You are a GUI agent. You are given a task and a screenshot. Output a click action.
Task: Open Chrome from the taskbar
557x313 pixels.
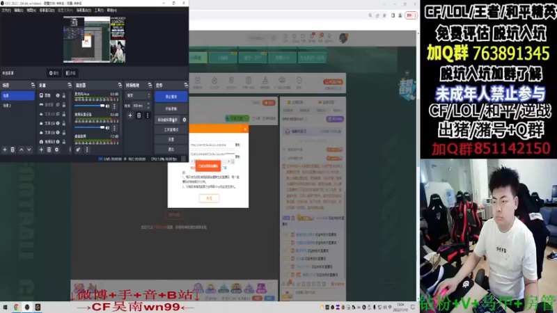click(x=16, y=307)
